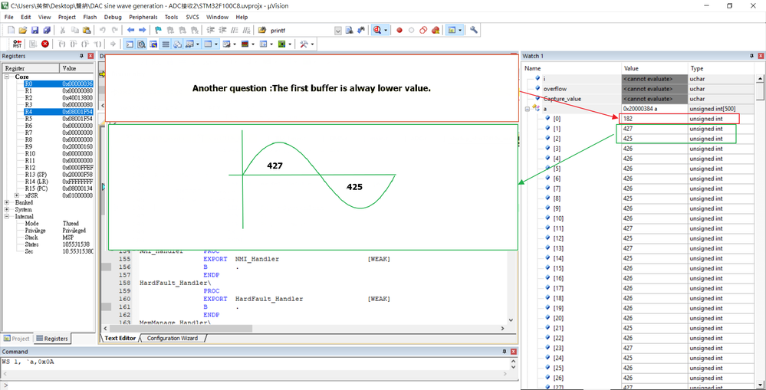
Task: Open Toolbox dropdown arrow
Action: [312, 44]
